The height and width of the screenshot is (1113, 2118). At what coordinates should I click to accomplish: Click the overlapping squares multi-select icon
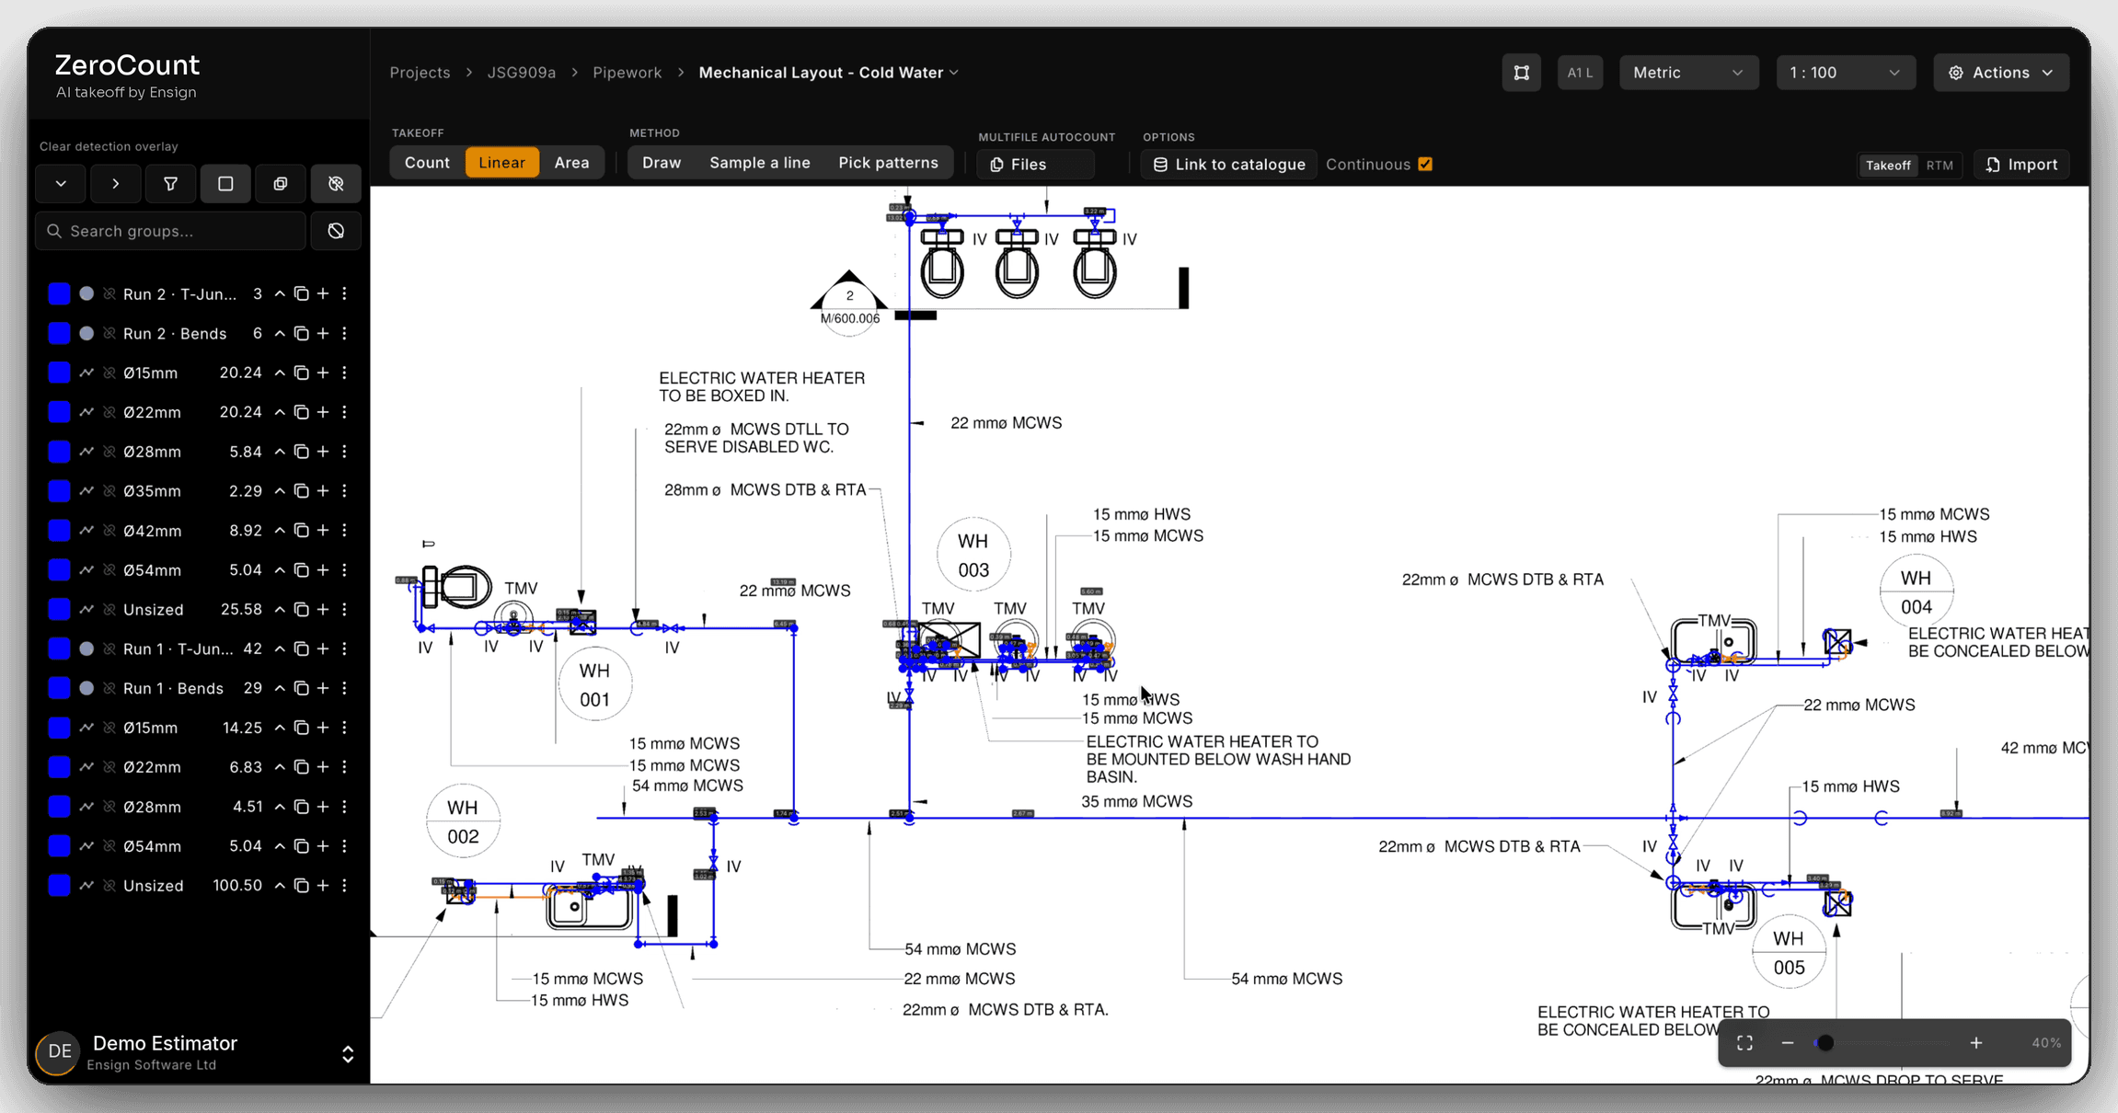pos(281,184)
